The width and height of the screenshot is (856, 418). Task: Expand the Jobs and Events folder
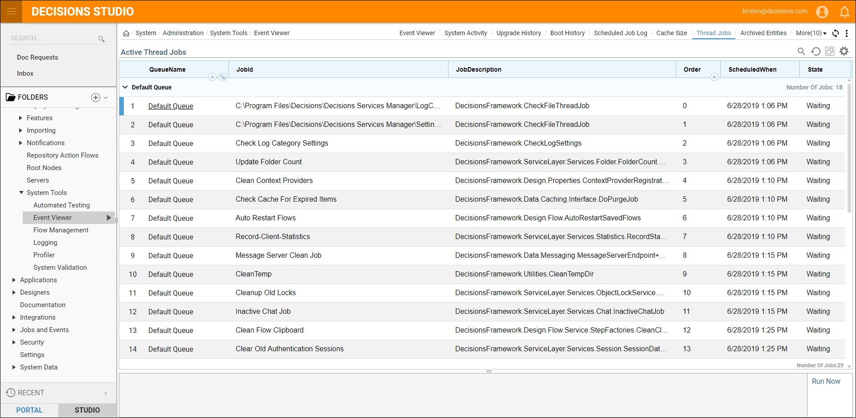[14, 330]
